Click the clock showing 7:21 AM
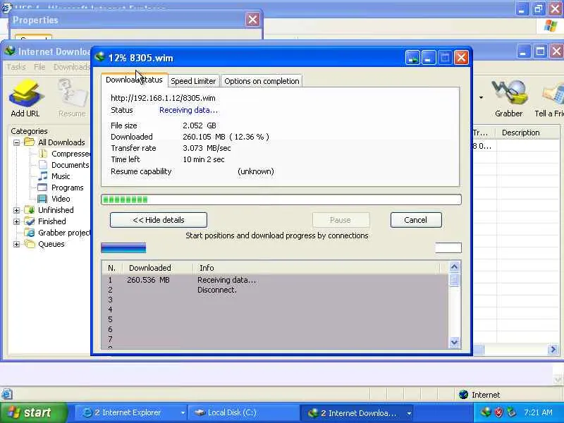This screenshot has height=423, width=564. [538, 412]
